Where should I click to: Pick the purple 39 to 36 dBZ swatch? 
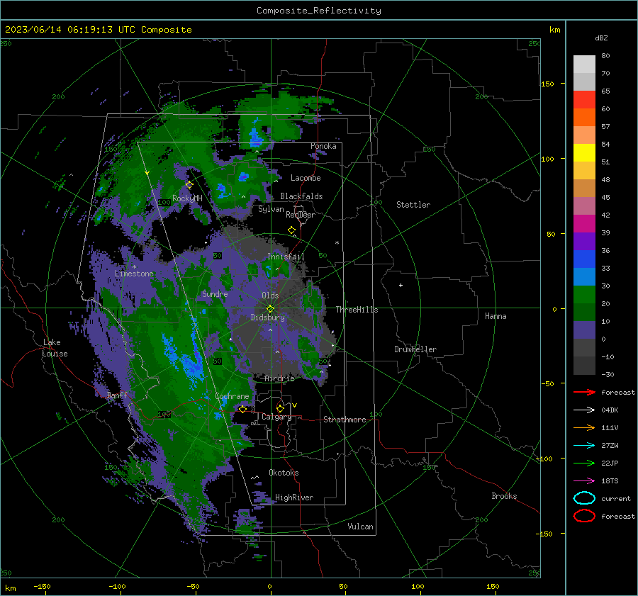click(x=584, y=241)
